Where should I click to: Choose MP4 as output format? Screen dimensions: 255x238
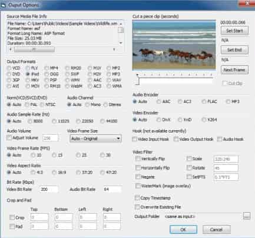47,68
